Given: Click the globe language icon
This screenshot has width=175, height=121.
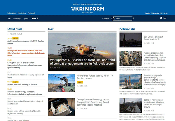Looking at the screenshot, I should pos(161,18).
